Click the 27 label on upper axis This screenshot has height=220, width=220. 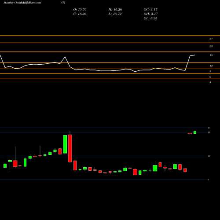point(211,39)
